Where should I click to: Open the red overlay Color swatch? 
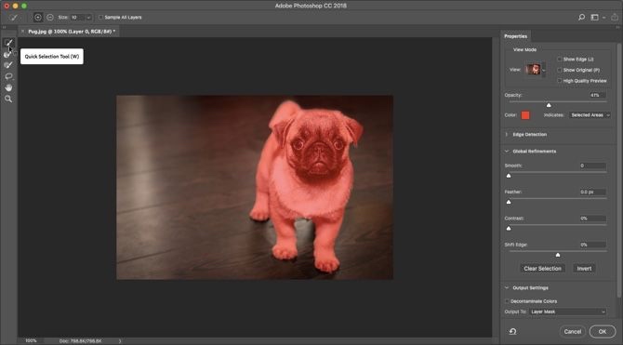[525, 115]
